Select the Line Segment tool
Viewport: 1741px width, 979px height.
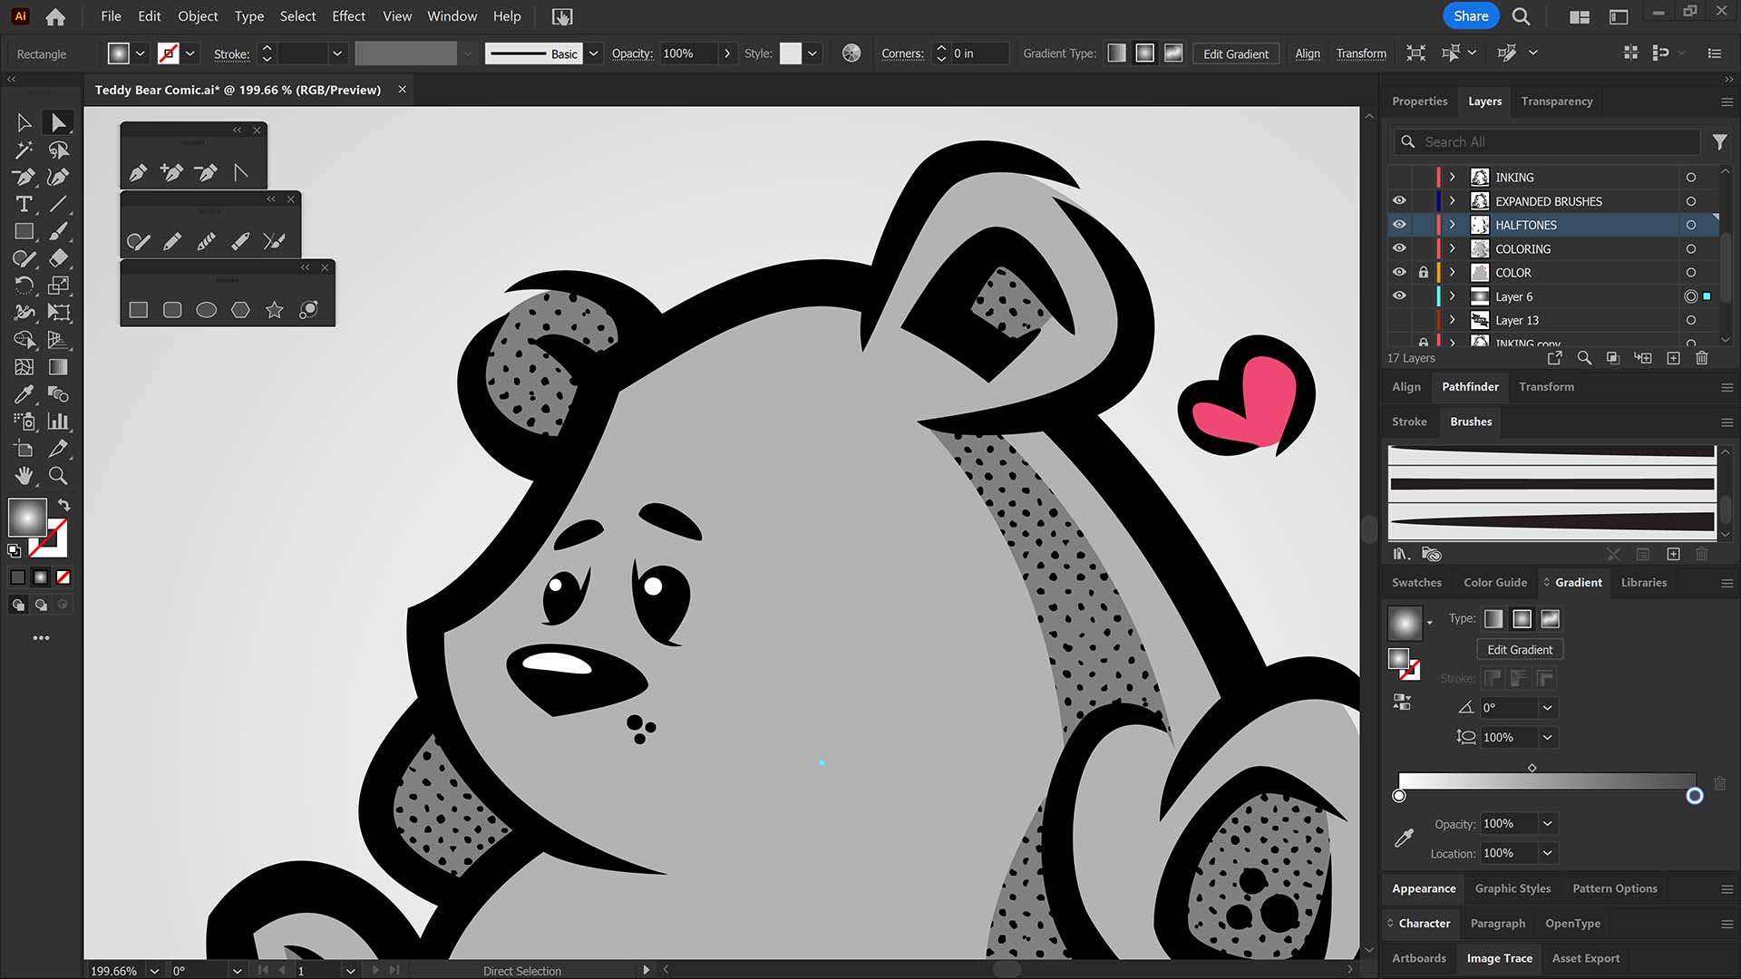coord(58,204)
